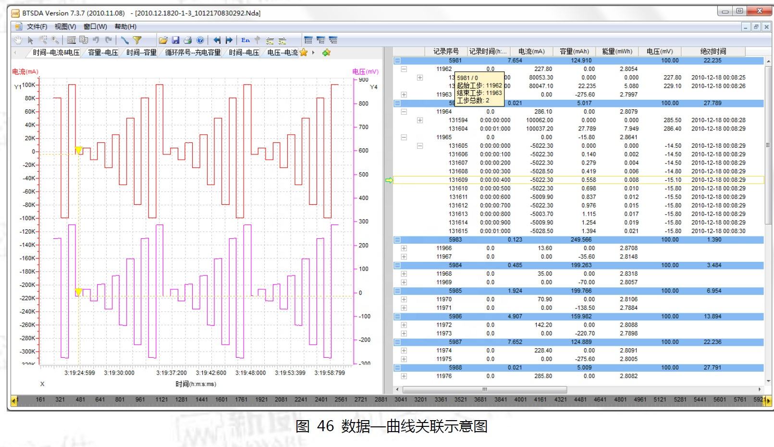Collapse cycle row 5981
774x447 pixels.
pos(397,61)
